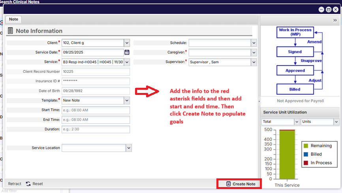Click the Retract button
This screenshot has height=193, width=342.
[x=15, y=184]
